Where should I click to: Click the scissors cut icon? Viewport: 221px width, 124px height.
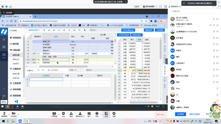tap(80, 30)
